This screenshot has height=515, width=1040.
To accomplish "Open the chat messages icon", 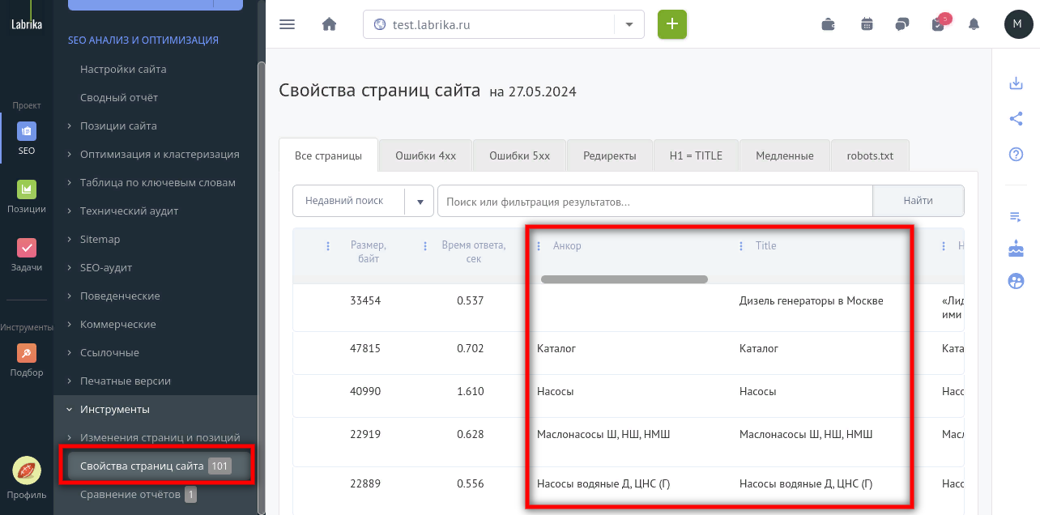I will (902, 24).
